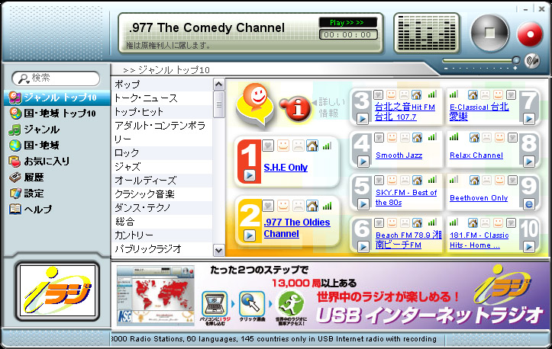Add S.H.E Only to favorites with the heart
The width and height of the screenshot is (552, 349).
pyautogui.click(x=268, y=146)
